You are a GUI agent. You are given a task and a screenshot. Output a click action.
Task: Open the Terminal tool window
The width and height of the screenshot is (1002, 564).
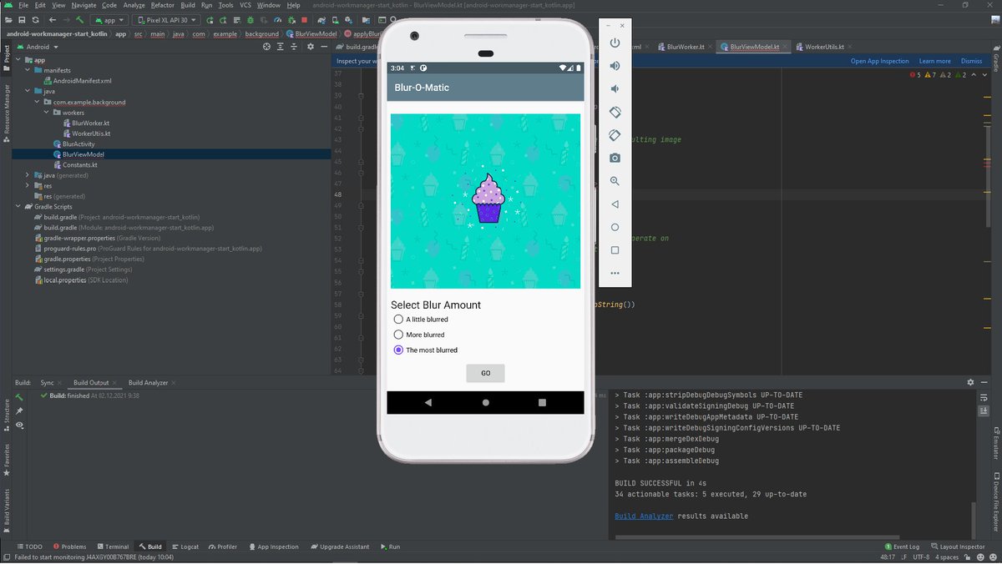pyautogui.click(x=112, y=546)
